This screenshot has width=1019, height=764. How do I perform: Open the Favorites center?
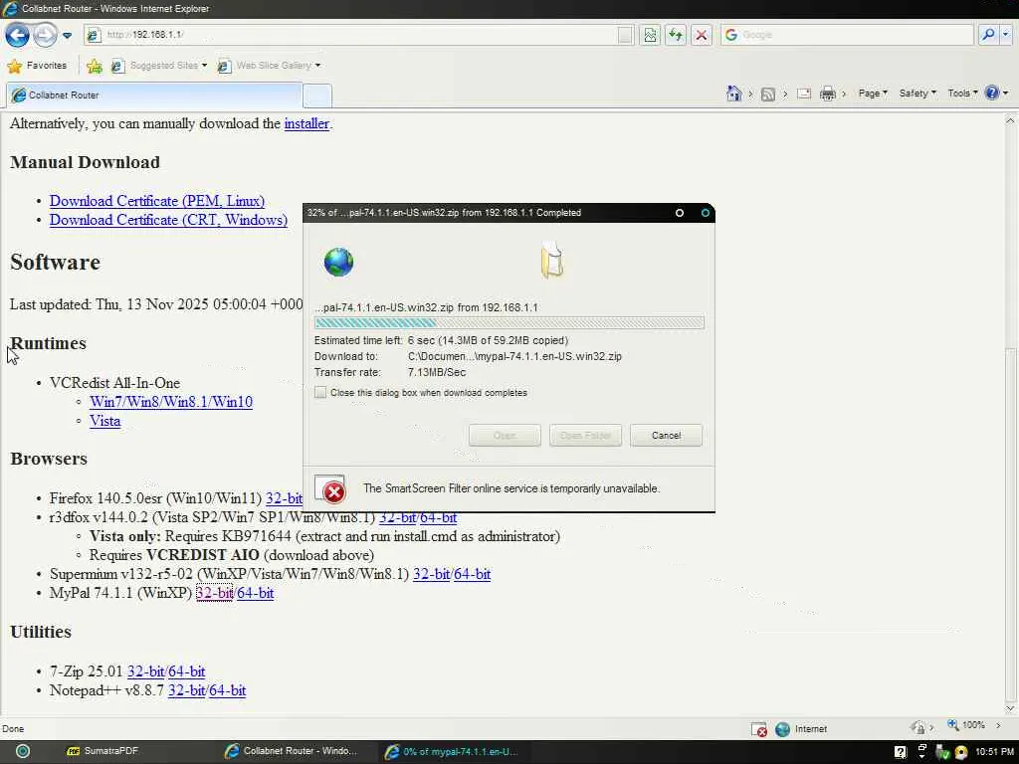(37, 66)
